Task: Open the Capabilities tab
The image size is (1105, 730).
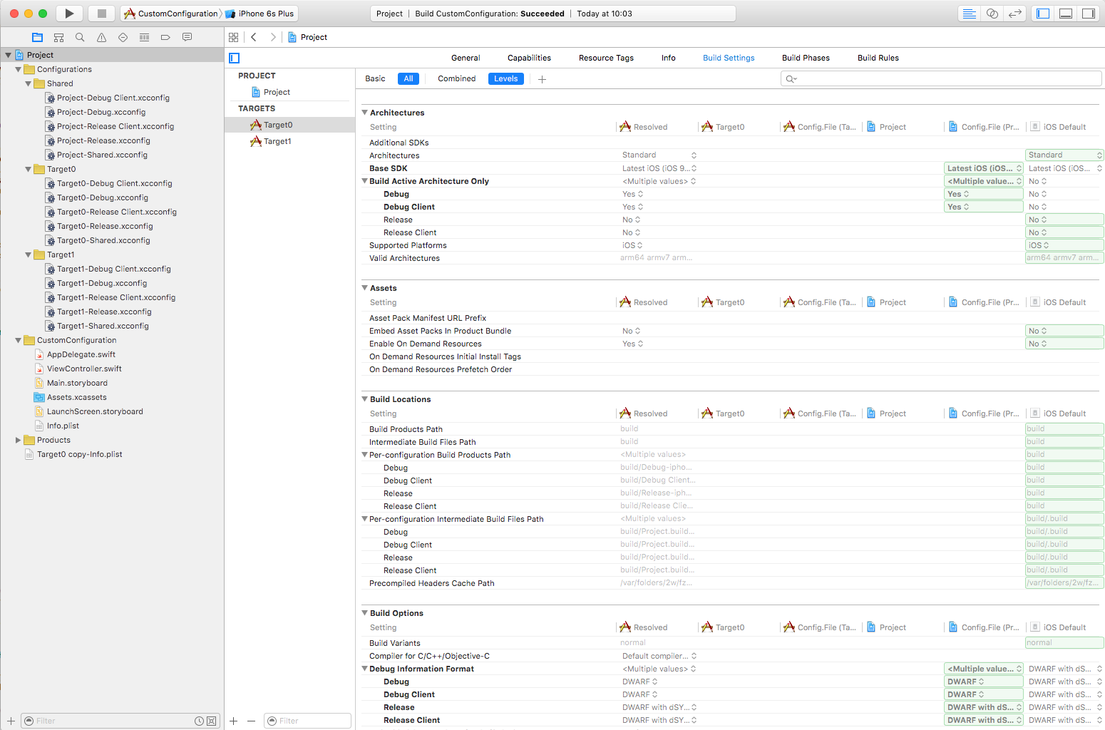Action: [529, 58]
